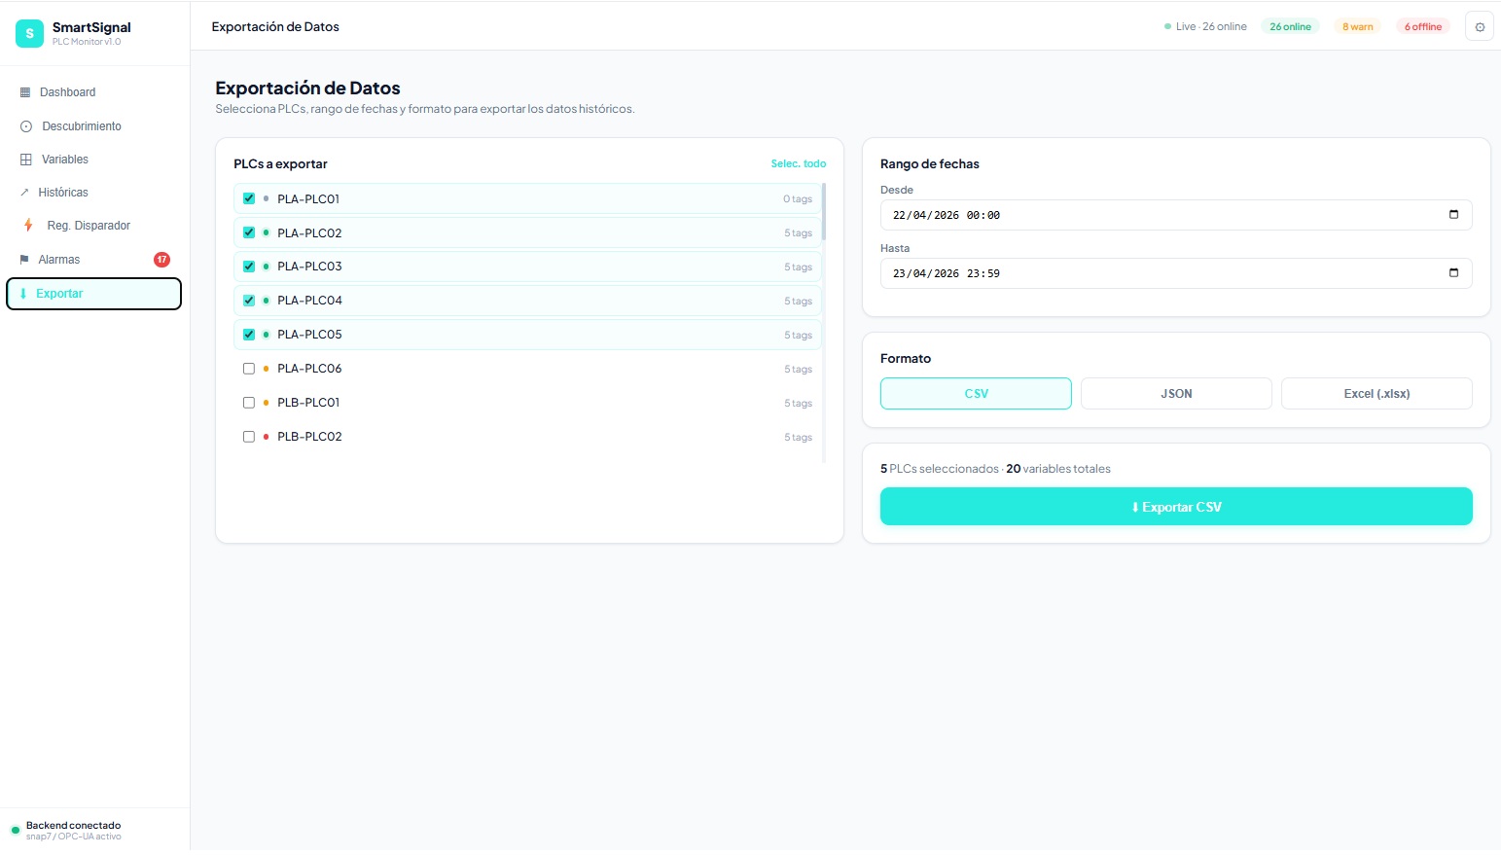Click the Descubrimiento compass icon

pyautogui.click(x=26, y=126)
